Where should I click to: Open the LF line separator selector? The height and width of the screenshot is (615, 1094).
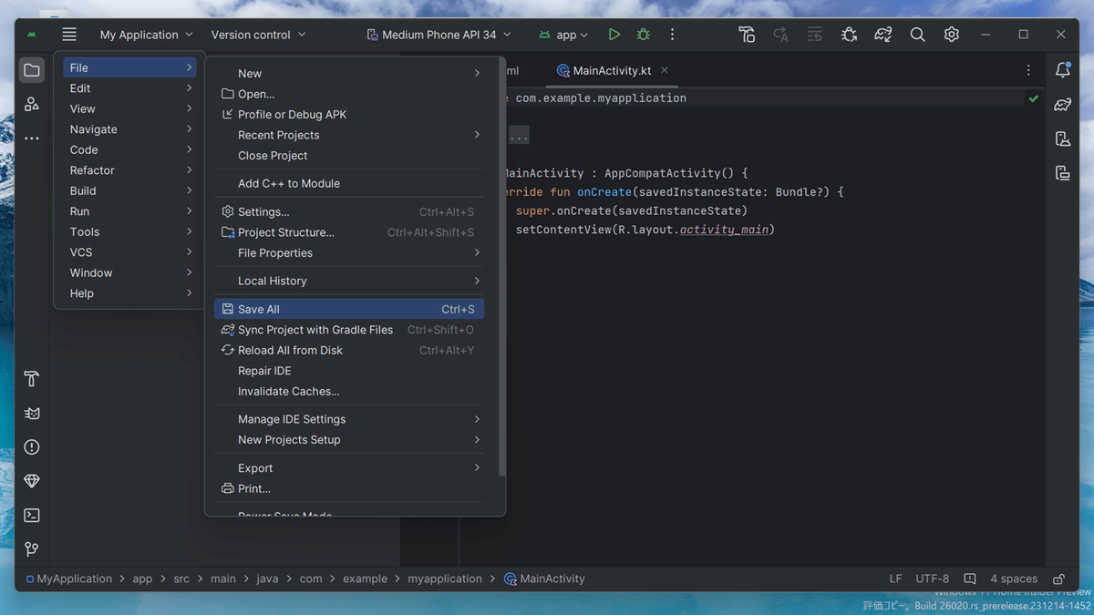896,579
